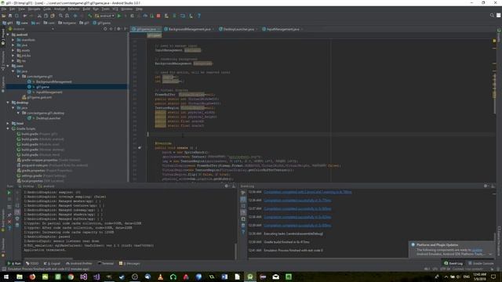
Task: Open Chrome from the taskbar
Action: pos(71,277)
